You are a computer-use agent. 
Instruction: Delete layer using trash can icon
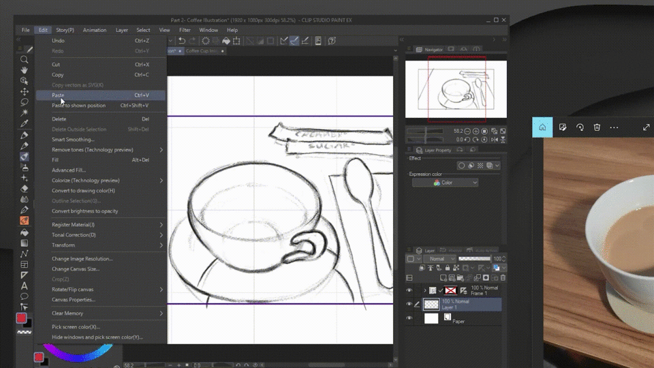503,278
